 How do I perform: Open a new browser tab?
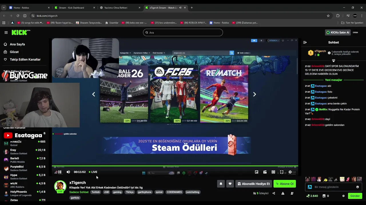click(192, 8)
